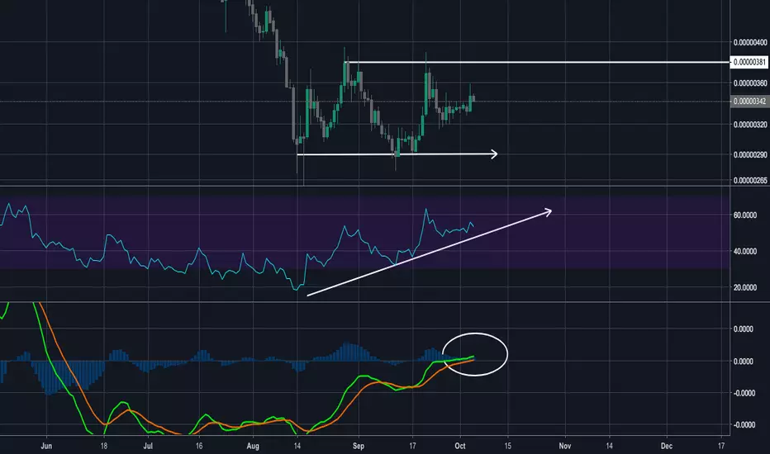Select the 0.00000400 price axis value
The image size is (770, 454).
[750, 43]
